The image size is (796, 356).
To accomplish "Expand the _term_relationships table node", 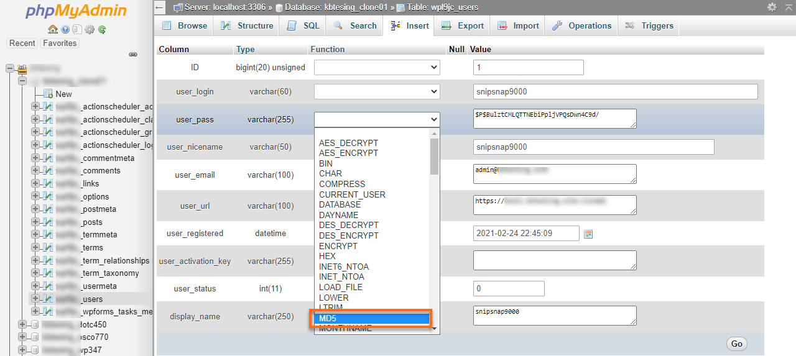I will click(x=35, y=261).
